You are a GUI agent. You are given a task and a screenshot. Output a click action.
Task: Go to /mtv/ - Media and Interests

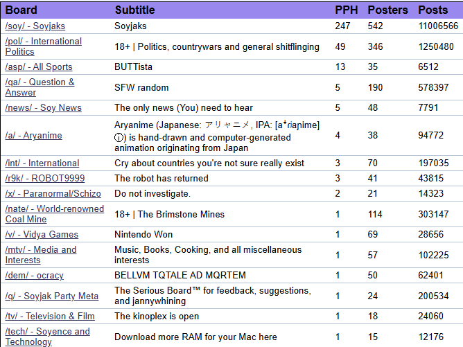click(41, 255)
